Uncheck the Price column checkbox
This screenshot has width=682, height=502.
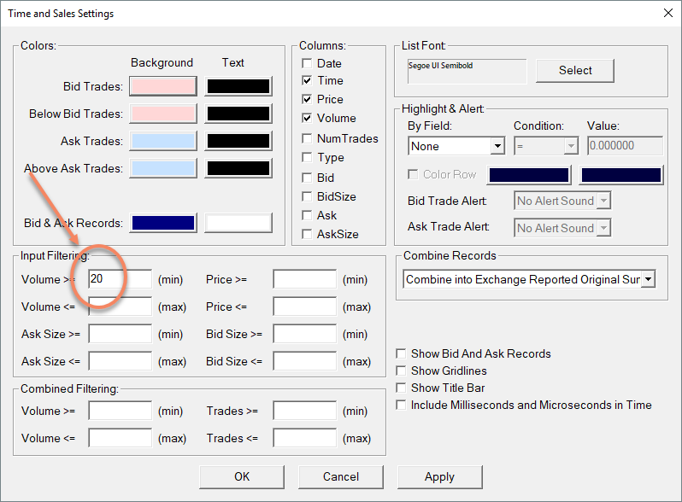(x=307, y=99)
